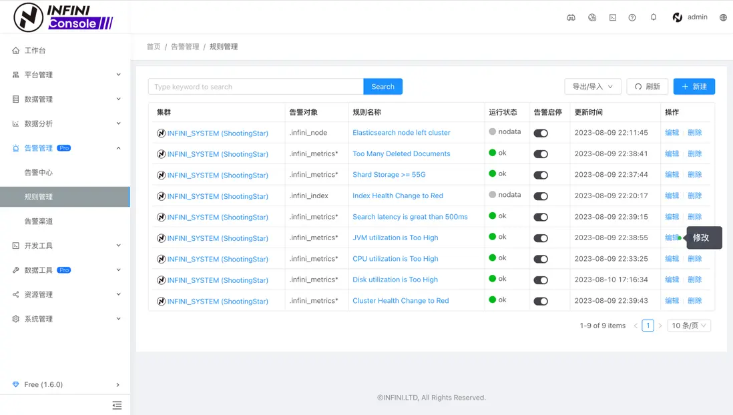Disable the CPU utilization is Too High rule
This screenshot has height=415, width=733.
click(541, 259)
